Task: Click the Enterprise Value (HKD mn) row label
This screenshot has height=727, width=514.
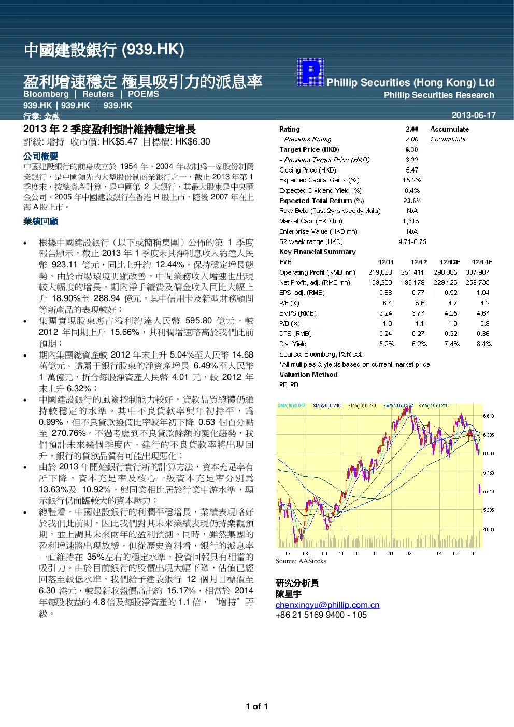Action: tap(318, 232)
